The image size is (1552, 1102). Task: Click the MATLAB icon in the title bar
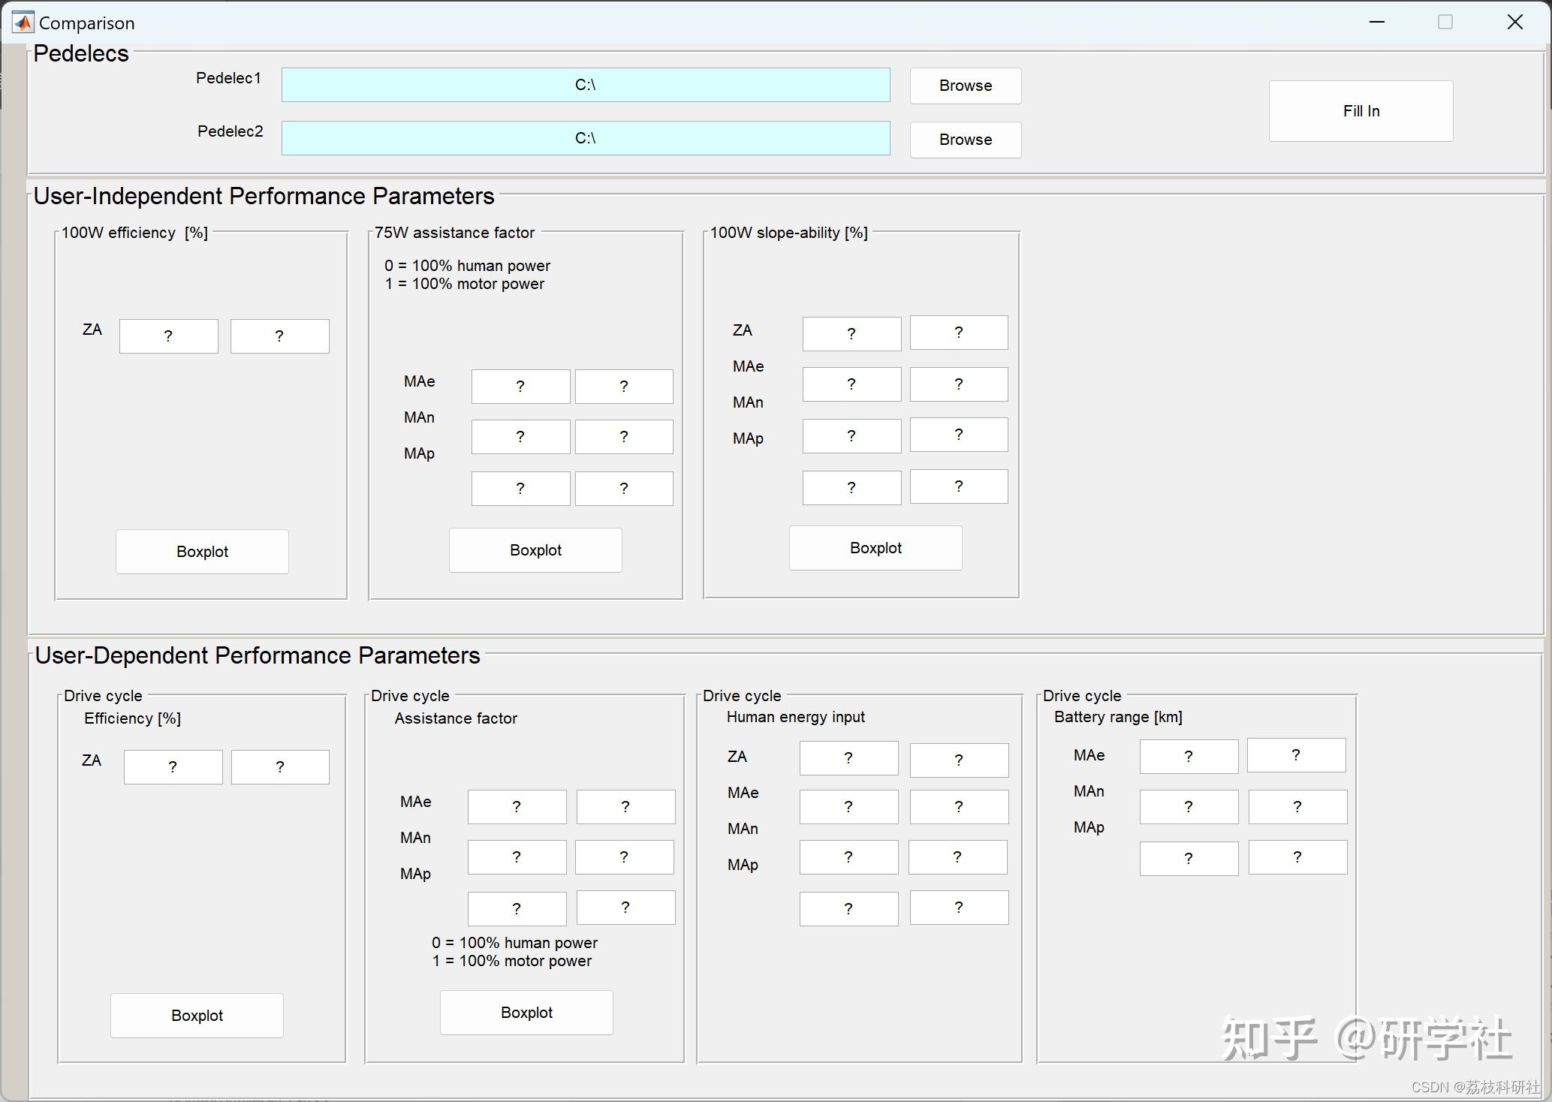coord(23,22)
